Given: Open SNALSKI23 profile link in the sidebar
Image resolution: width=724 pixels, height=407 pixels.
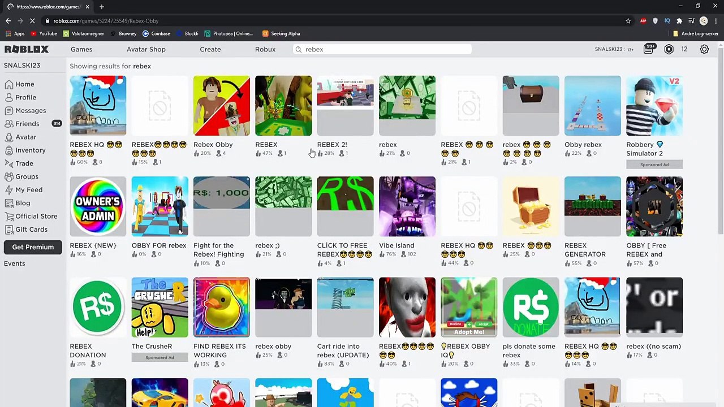Looking at the screenshot, I should 22,66.
